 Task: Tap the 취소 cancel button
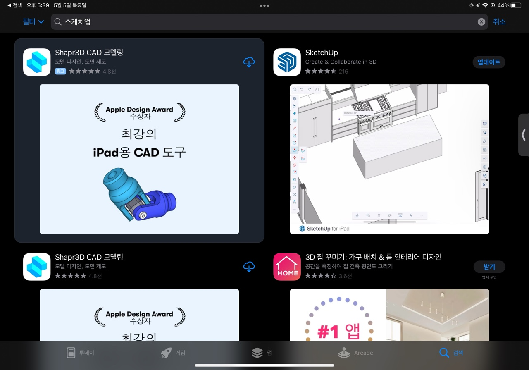point(499,22)
